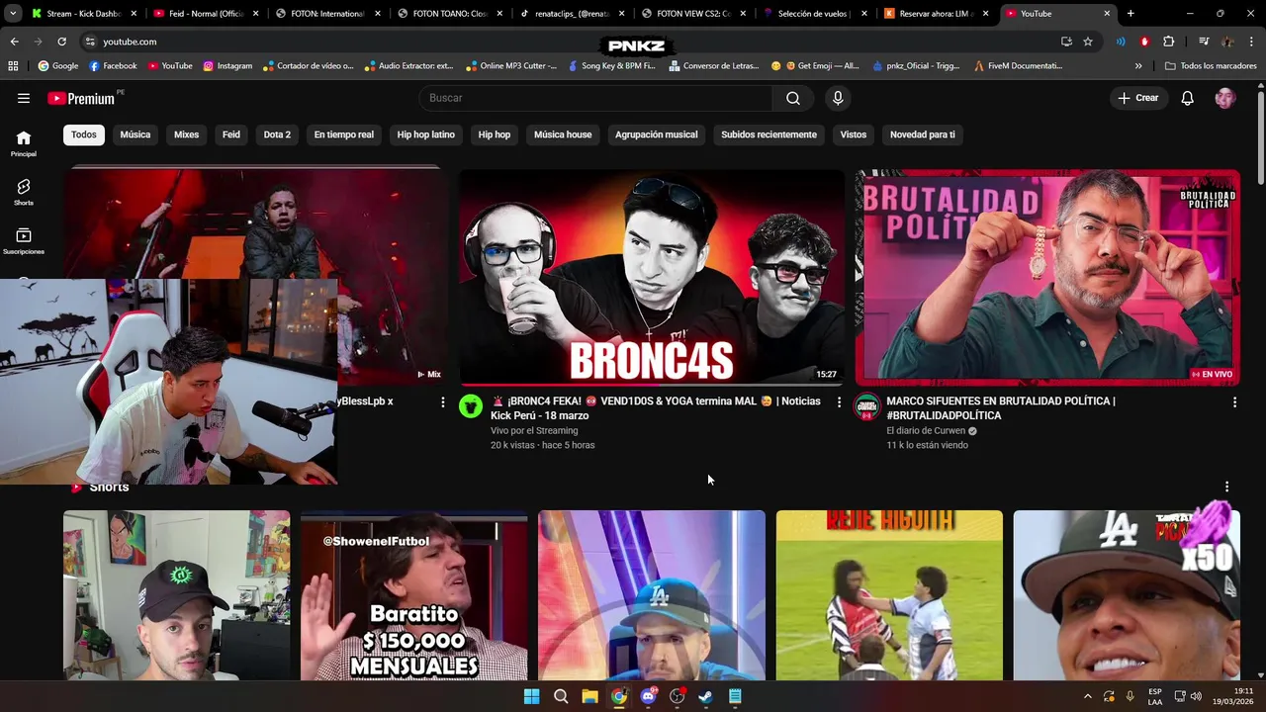The height and width of the screenshot is (712, 1266).
Task: Click the El diario de Curwen channel name
Action: (x=927, y=431)
